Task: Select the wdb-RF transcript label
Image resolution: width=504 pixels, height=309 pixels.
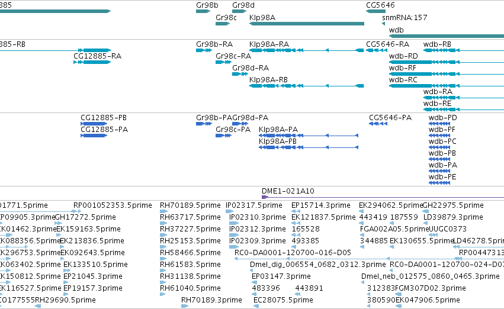Action: [x=402, y=68]
